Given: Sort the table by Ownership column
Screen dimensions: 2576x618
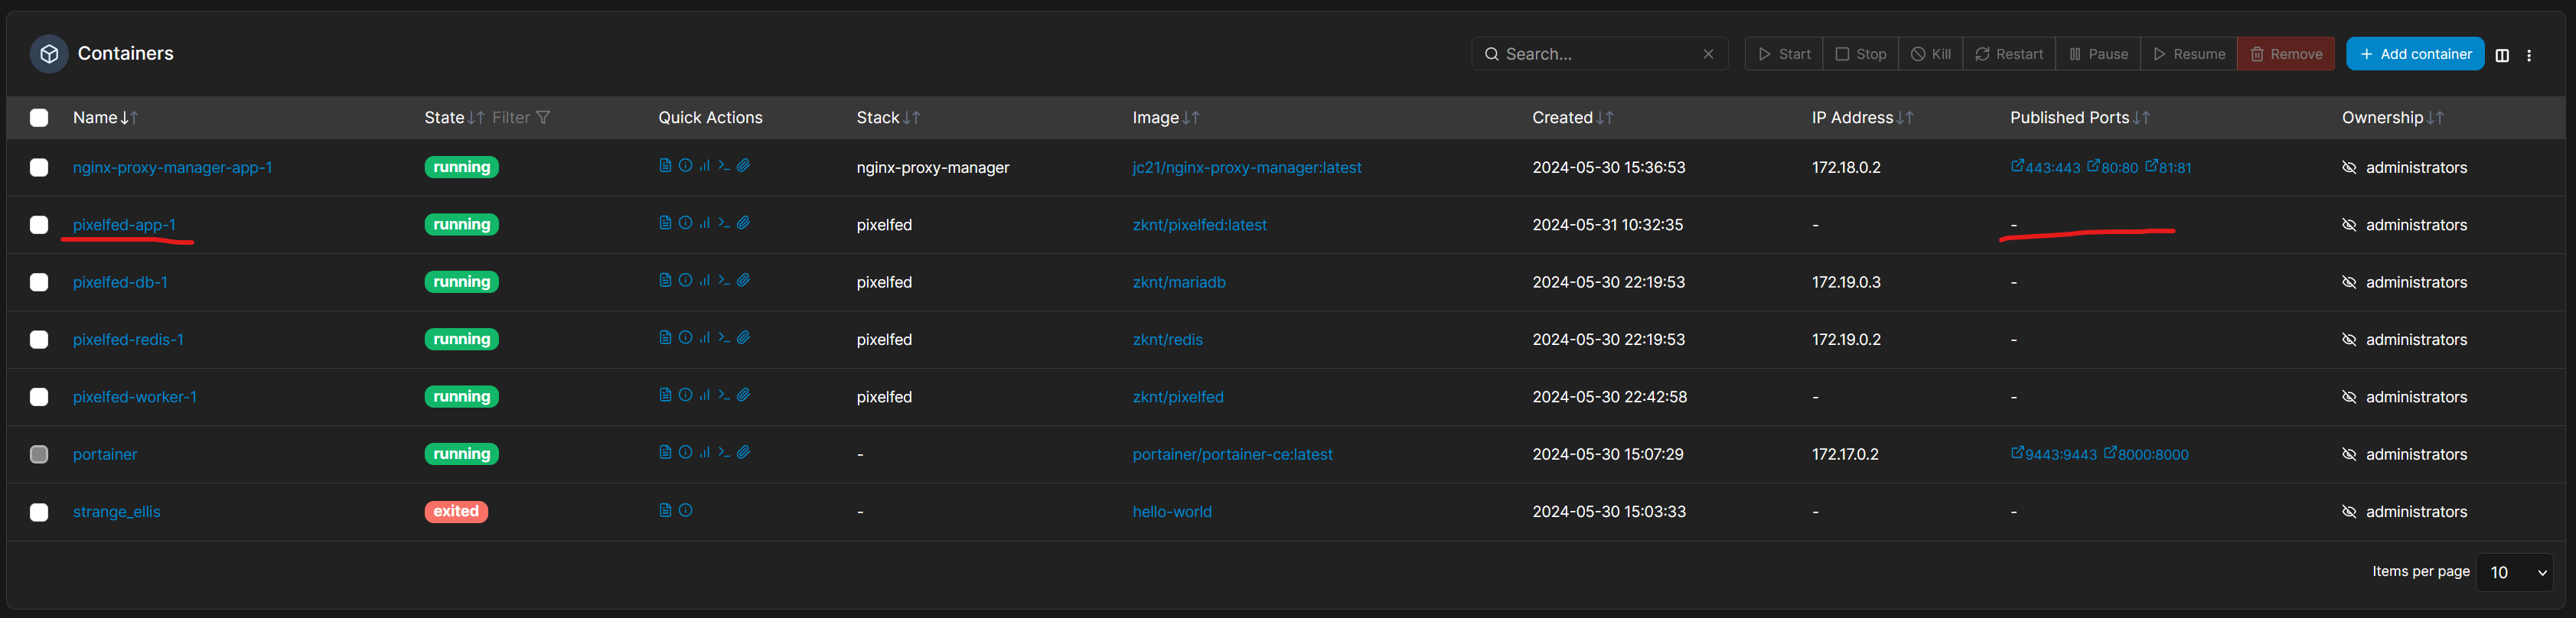Looking at the screenshot, I should (x=2392, y=118).
